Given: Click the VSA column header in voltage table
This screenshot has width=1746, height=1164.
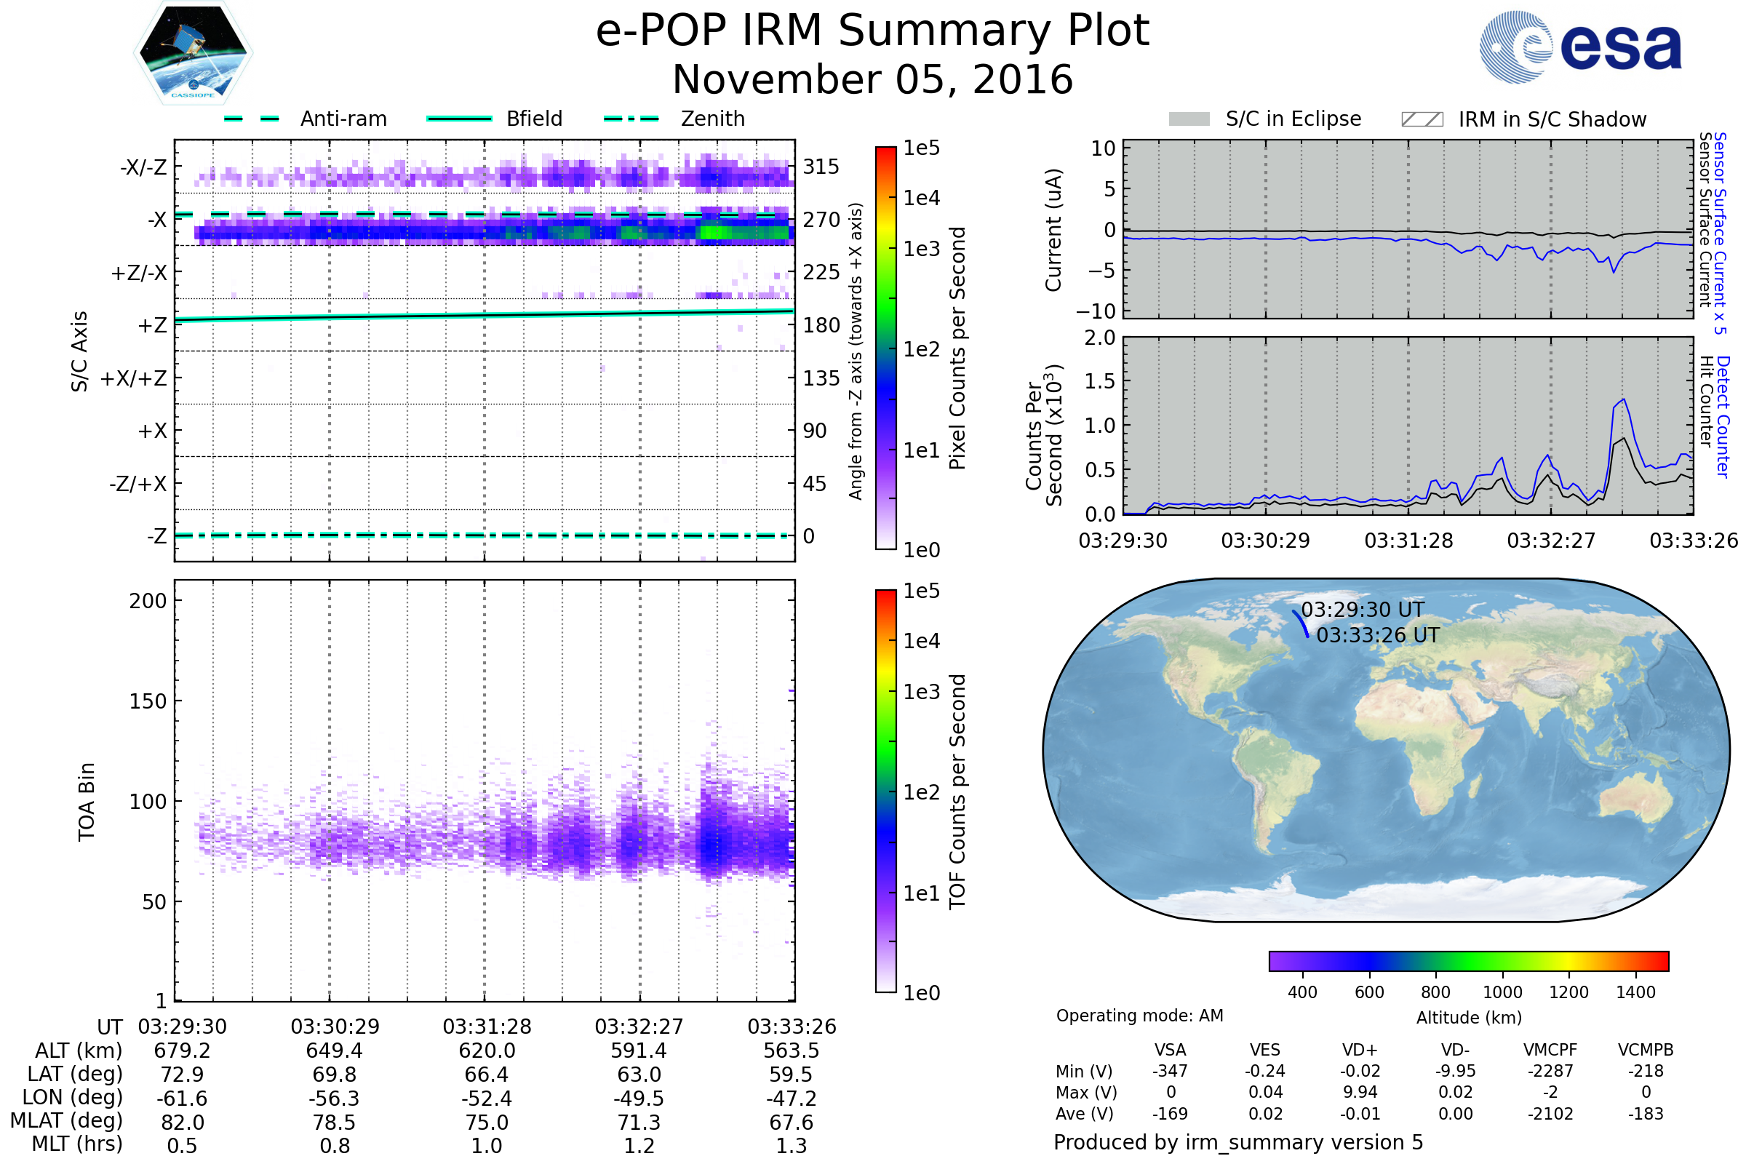Looking at the screenshot, I should [1170, 1050].
